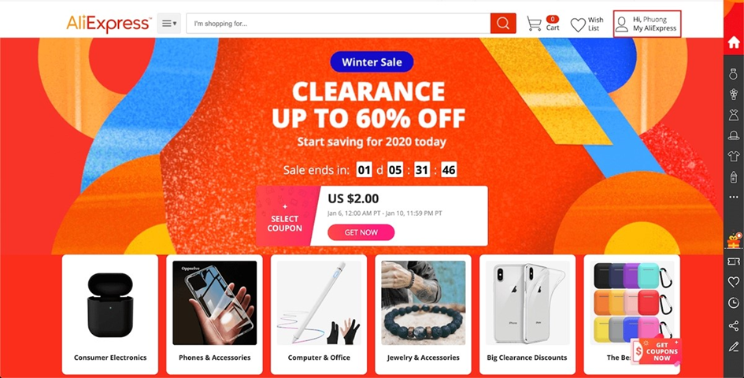Click the orange search magnifier button
Screen dimensions: 744x378
[503, 24]
